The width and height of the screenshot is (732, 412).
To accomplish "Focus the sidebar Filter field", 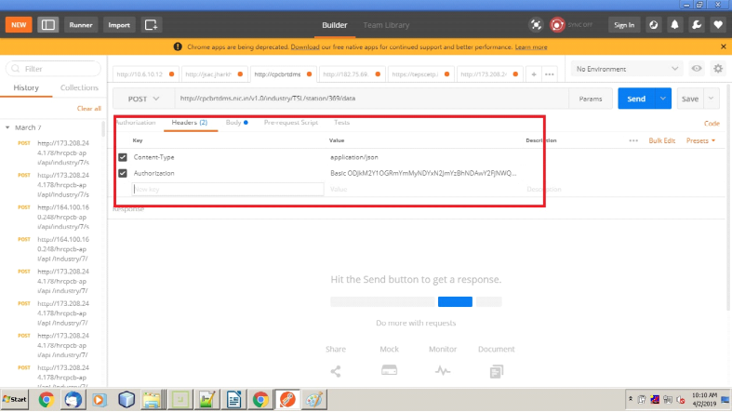I will click(x=53, y=69).
